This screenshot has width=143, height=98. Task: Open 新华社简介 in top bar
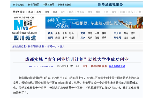pos(19,5)
